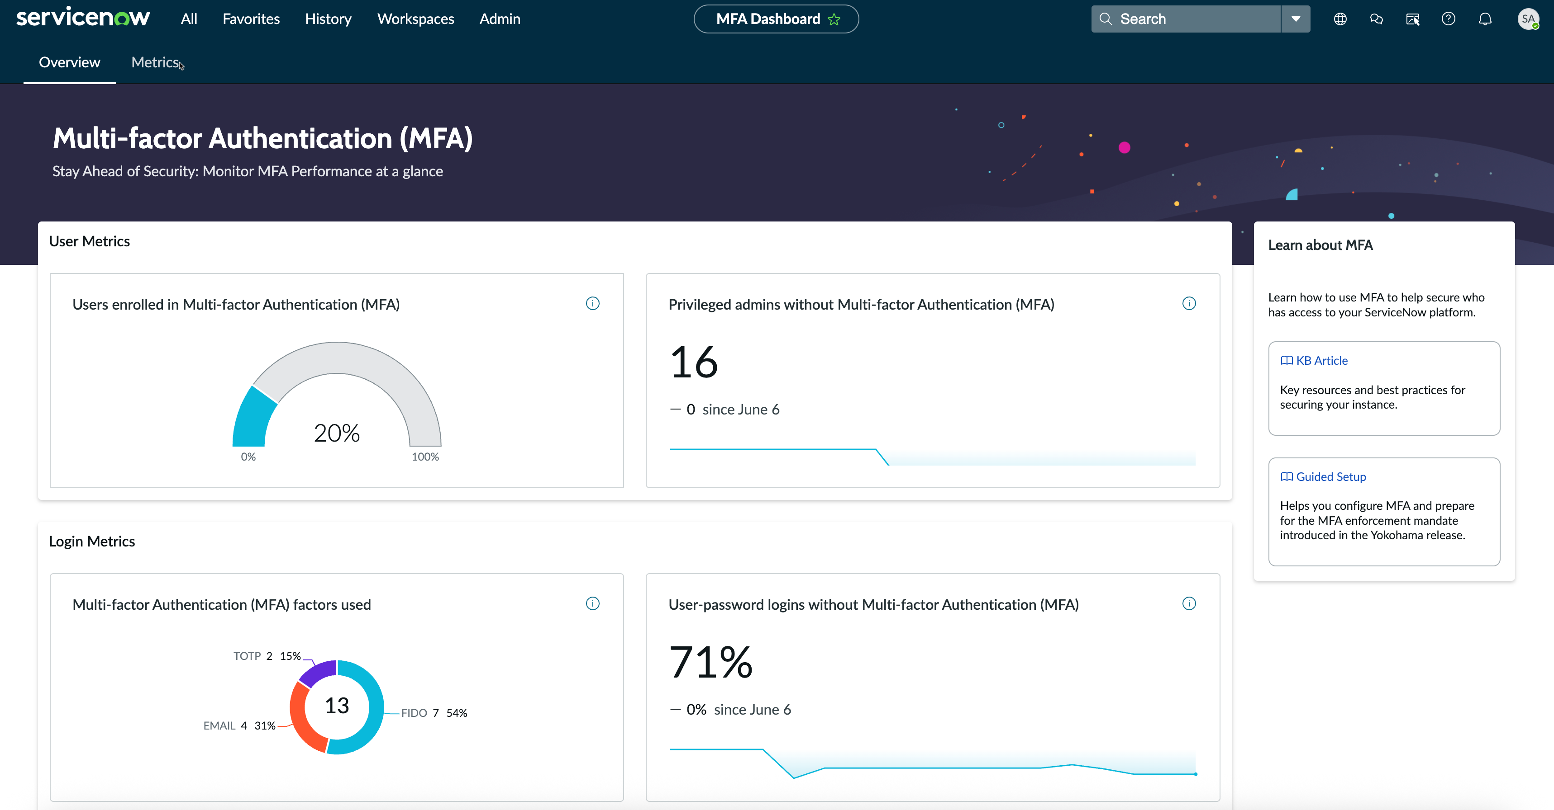Open the notifications bell

pos(1485,19)
